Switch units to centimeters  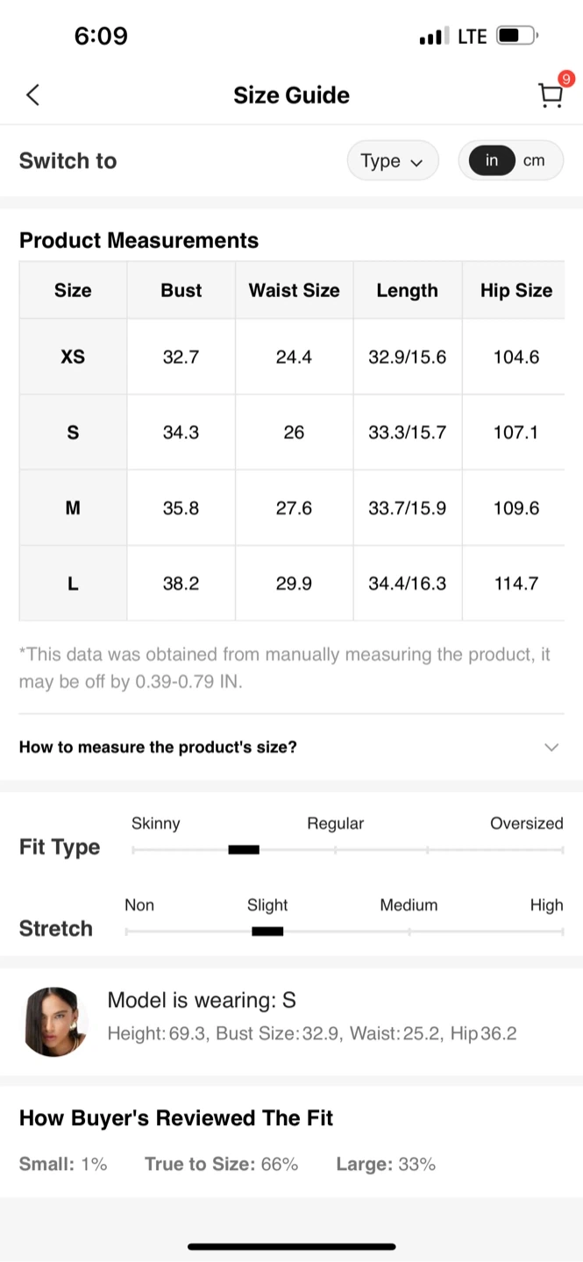click(x=534, y=160)
